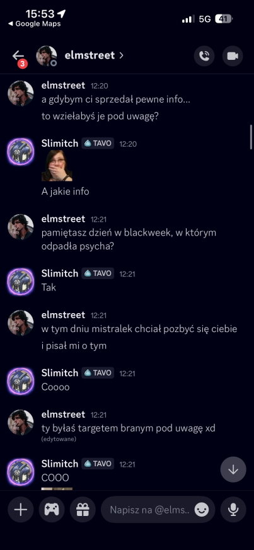This screenshot has height=550, width=254.
Task: Jump to latest messages down arrow
Action: (233, 470)
